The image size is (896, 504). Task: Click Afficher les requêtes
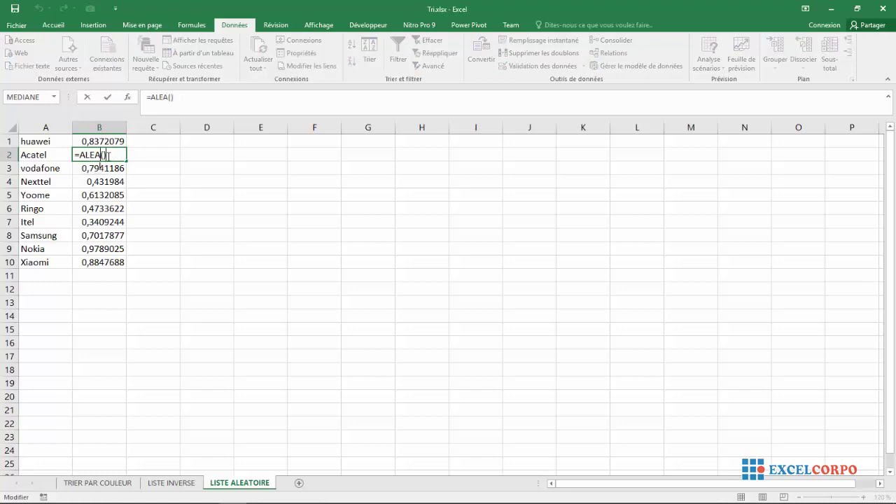(198, 40)
